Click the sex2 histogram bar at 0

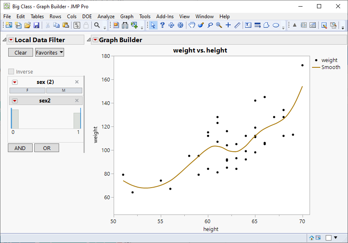[x=15, y=119]
